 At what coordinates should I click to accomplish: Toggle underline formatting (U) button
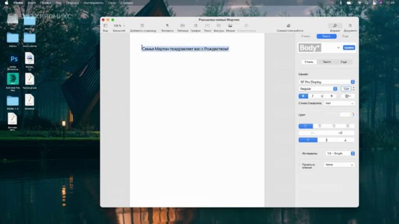pos(322,96)
